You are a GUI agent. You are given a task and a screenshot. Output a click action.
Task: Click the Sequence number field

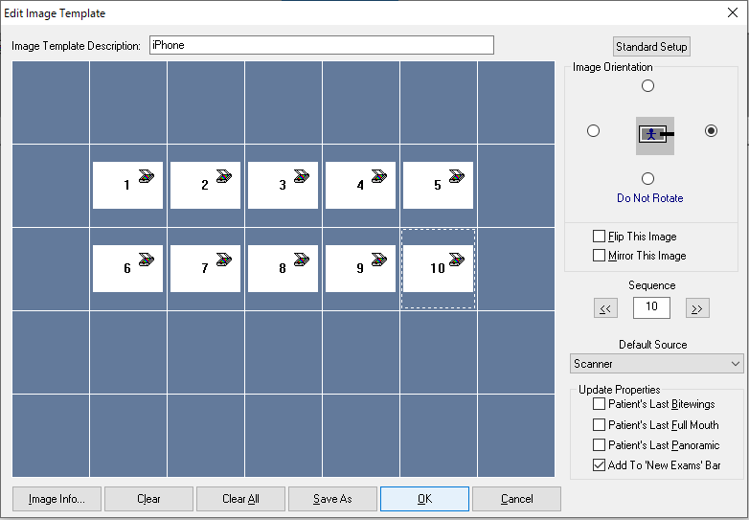651,307
